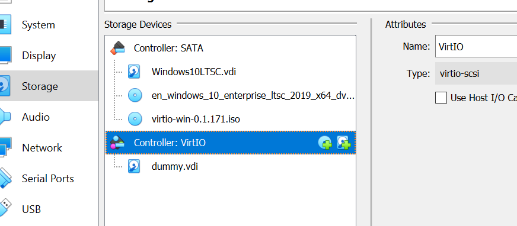Click the controller Name input field
This screenshot has height=226, width=517.
pyautogui.click(x=476, y=46)
